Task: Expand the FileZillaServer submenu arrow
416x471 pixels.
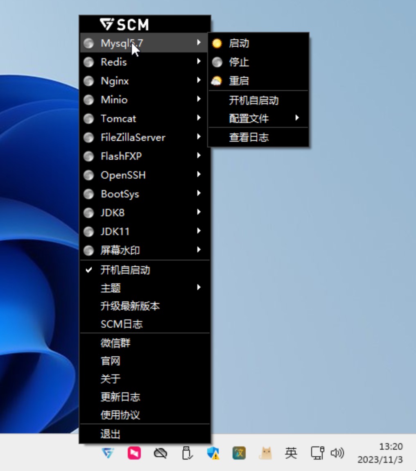Action: [x=199, y=137]
